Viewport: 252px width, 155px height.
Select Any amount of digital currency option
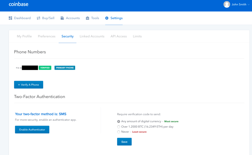(119, 121)
